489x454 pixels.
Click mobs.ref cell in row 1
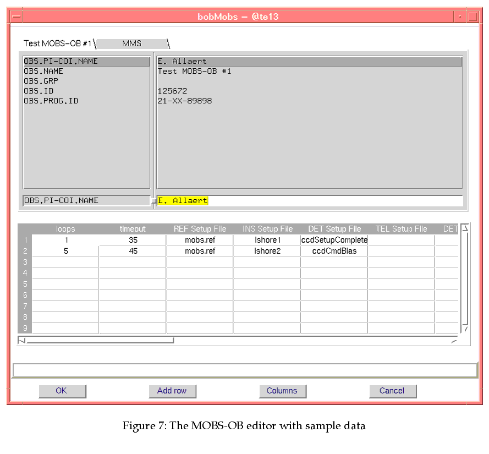[x=200, y=240]
